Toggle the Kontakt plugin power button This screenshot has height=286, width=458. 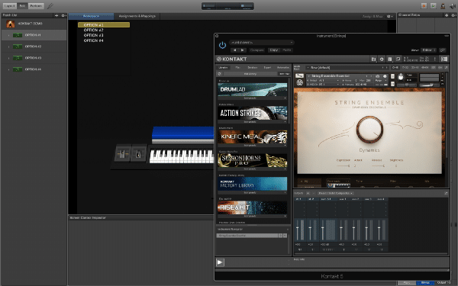222,45
